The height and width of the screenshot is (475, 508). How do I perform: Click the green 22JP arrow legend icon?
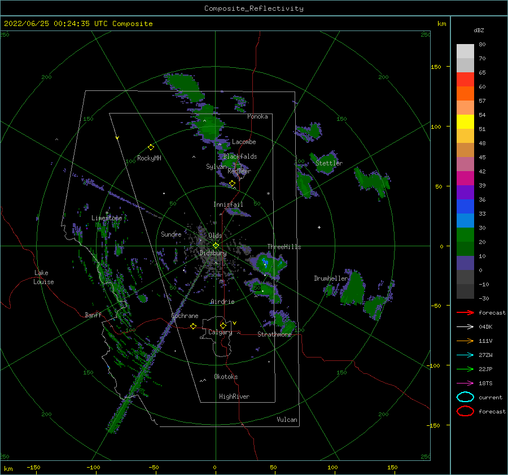[465, 369]
